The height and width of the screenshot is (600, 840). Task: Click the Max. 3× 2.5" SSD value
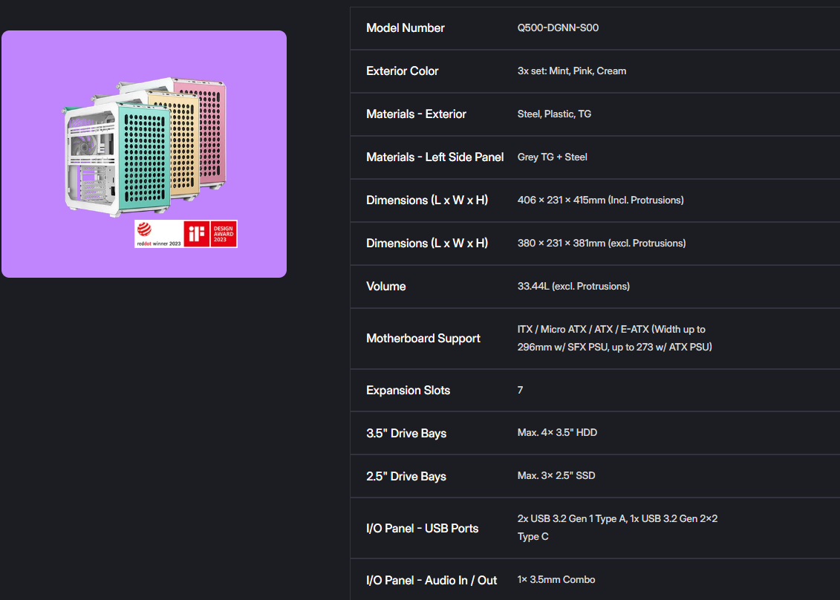[556, 475]
